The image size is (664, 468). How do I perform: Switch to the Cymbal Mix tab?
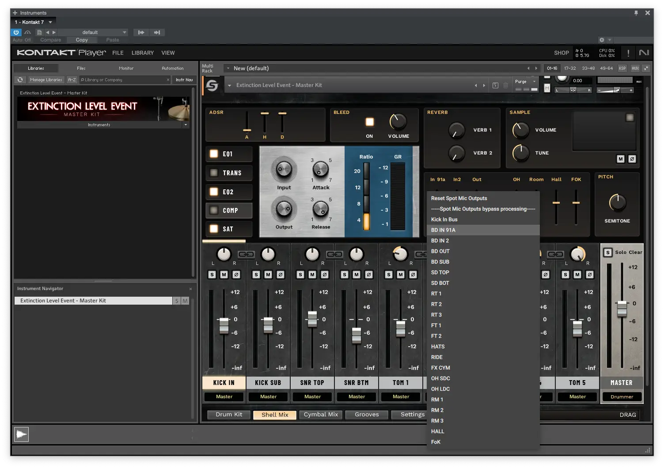[321, 415]
